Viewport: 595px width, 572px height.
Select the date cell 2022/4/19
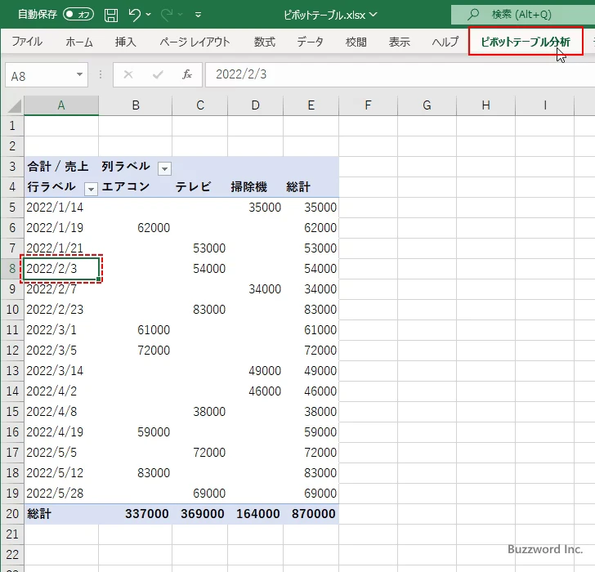click(61, 432)
